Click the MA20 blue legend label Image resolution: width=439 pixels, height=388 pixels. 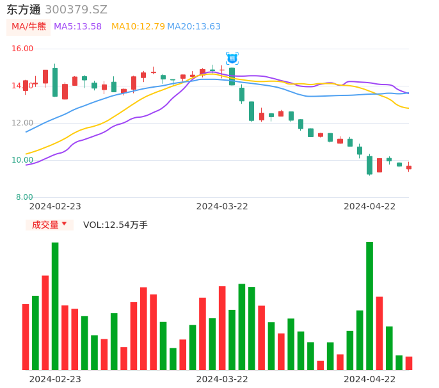pyautogui.click(x=193, y=27)
